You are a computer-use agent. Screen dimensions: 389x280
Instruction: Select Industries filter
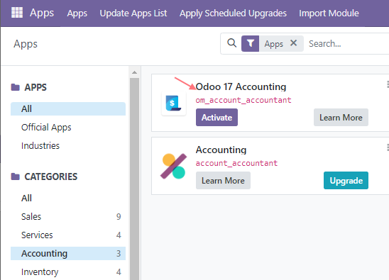[68, 146]
